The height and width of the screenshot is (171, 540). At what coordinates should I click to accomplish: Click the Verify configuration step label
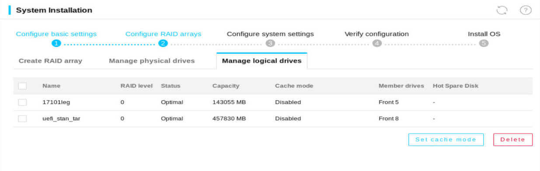tap(376, 34)
